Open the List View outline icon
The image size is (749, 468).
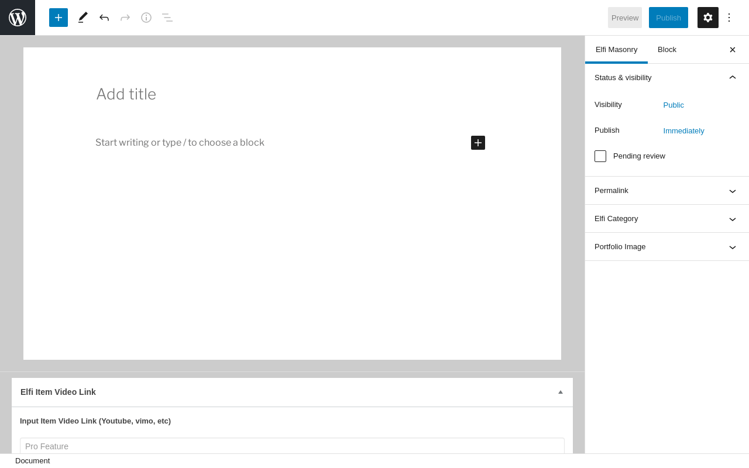[167, 18]
